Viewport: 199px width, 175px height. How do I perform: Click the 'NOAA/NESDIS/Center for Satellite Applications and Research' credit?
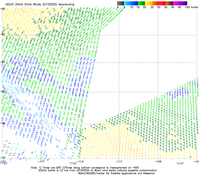116,173
